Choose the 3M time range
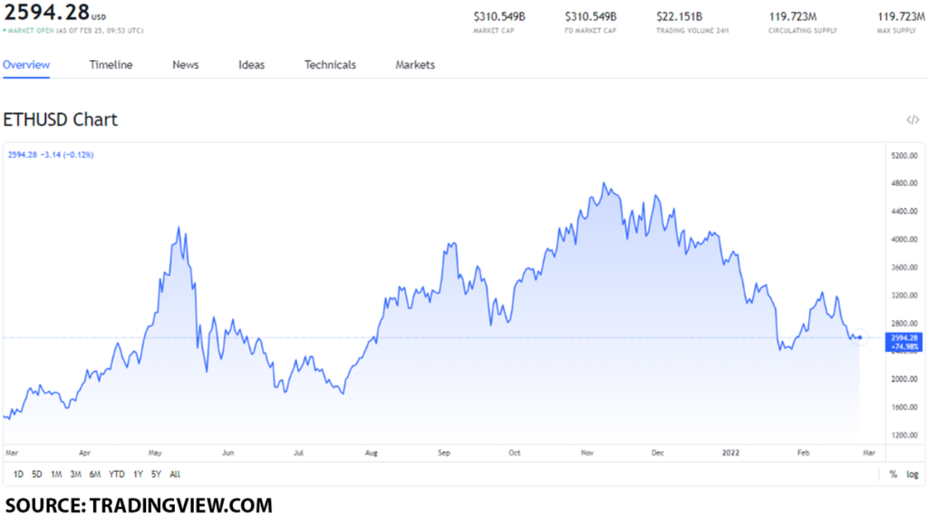Screen dimensions: 928x518 point(76,474)
